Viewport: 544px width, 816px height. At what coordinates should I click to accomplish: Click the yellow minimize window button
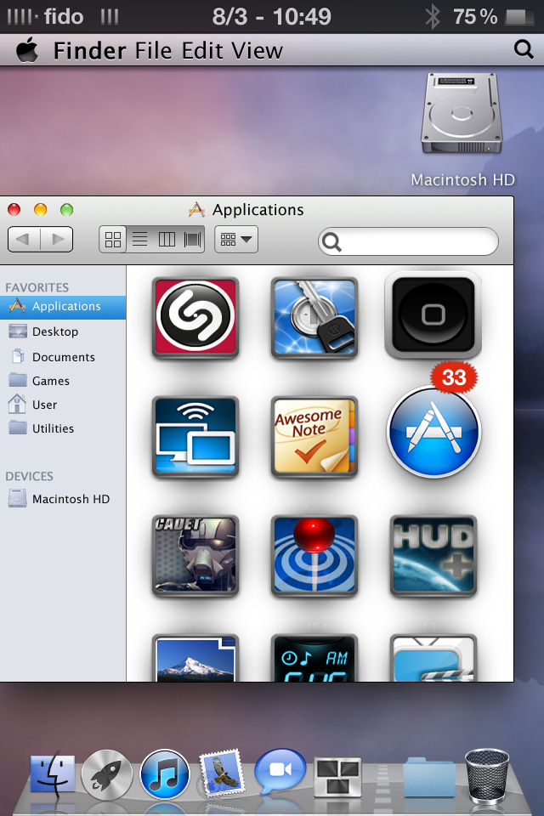pos(40,210)
